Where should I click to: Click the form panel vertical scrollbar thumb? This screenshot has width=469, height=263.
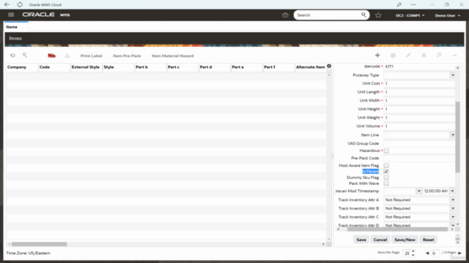tap(457, 137)
